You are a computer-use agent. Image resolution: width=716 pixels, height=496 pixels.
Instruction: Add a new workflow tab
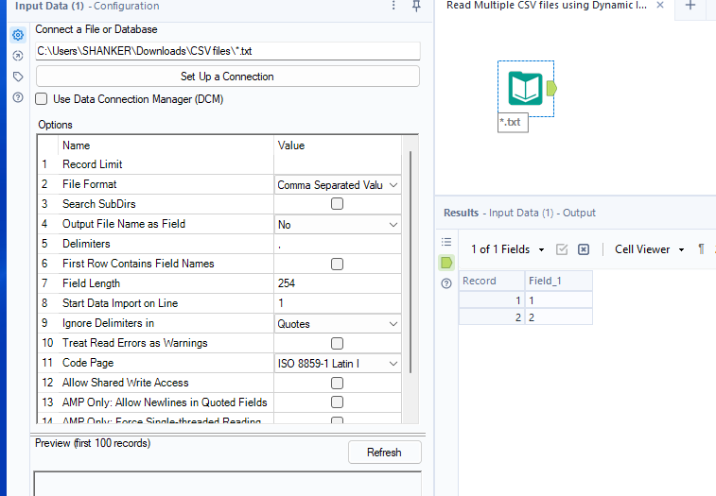tap(690, 6)
